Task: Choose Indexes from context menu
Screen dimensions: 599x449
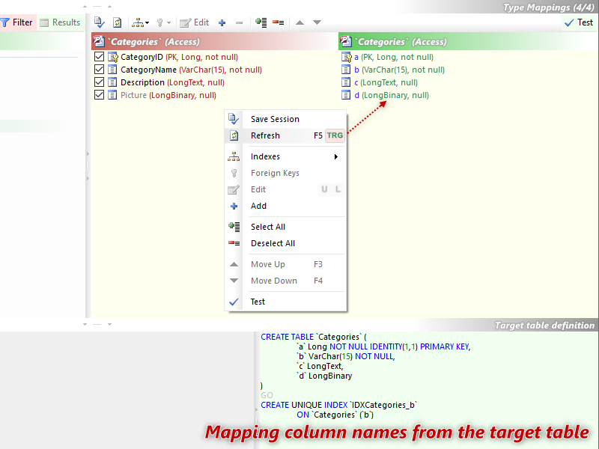Action: tap(286, 156)
